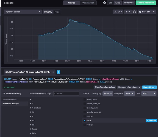Click the clock icon on Past 24h
The width and height of the screenshot is (158, 137).
point(140,12)
